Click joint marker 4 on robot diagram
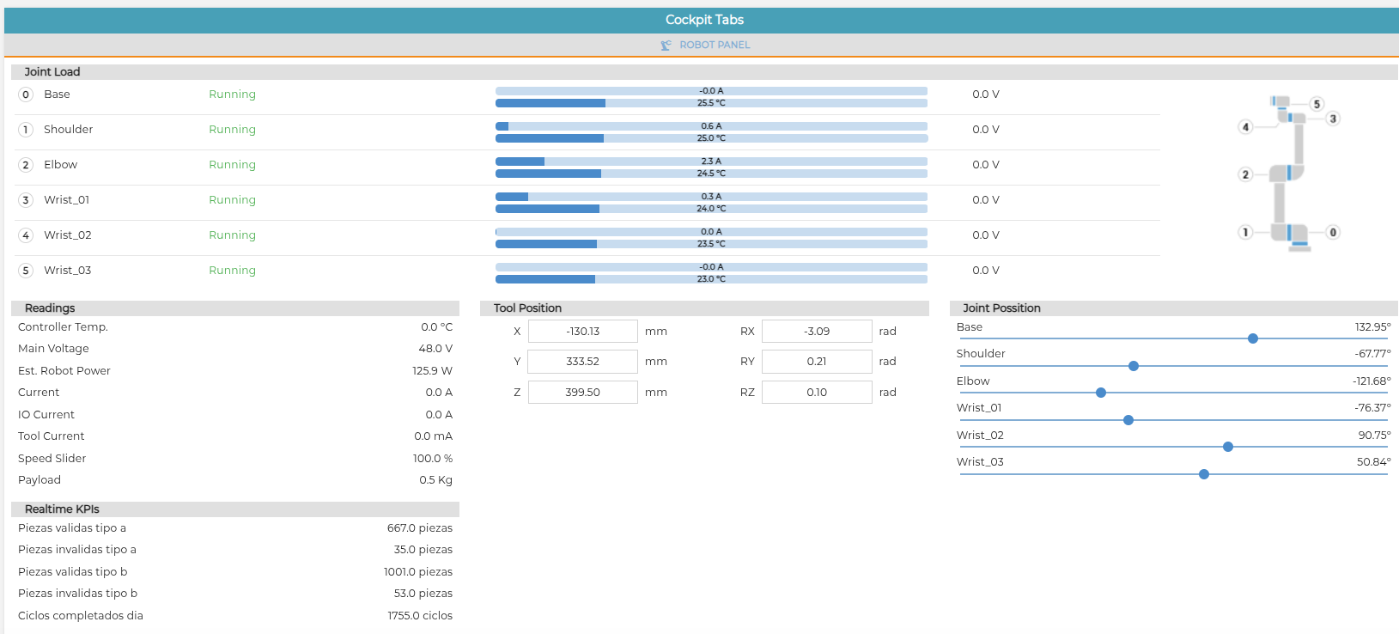1399x634 pixels. click(1245, 127)
